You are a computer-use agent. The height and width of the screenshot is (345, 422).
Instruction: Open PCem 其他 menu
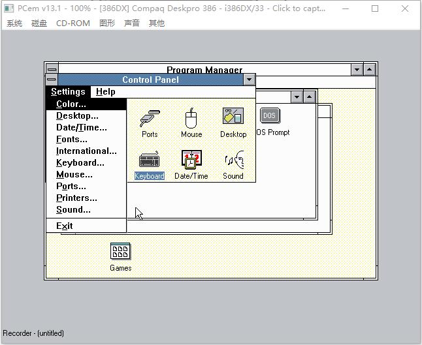(156, 23)
